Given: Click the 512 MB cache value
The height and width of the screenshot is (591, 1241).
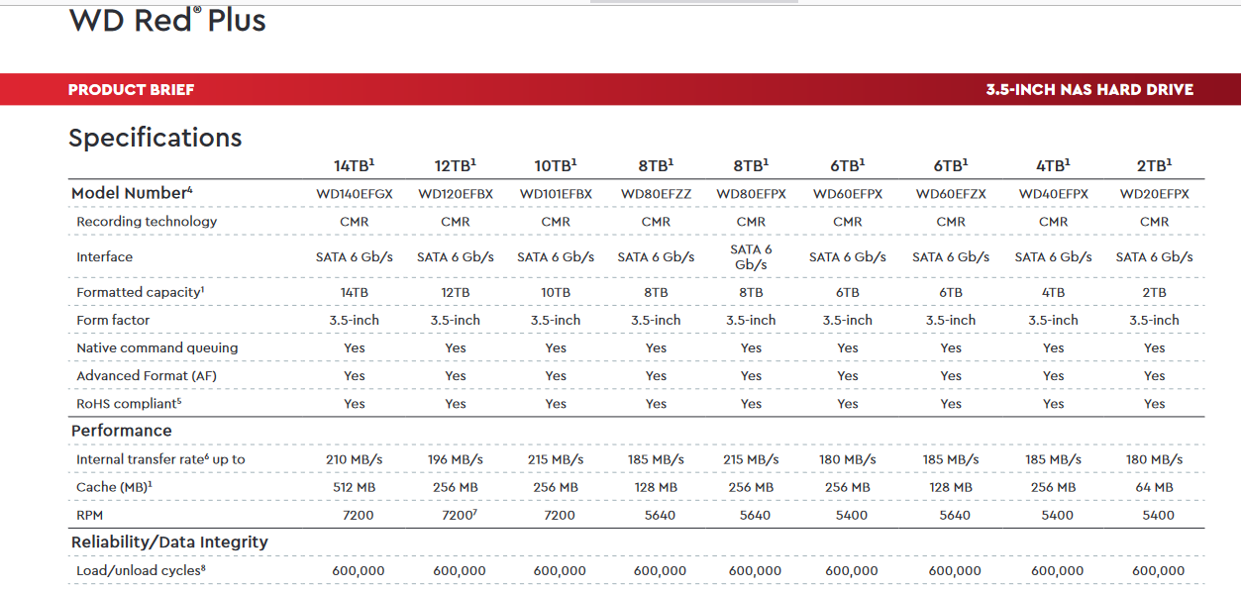Looking at the screenshot, I should (354, 487).
